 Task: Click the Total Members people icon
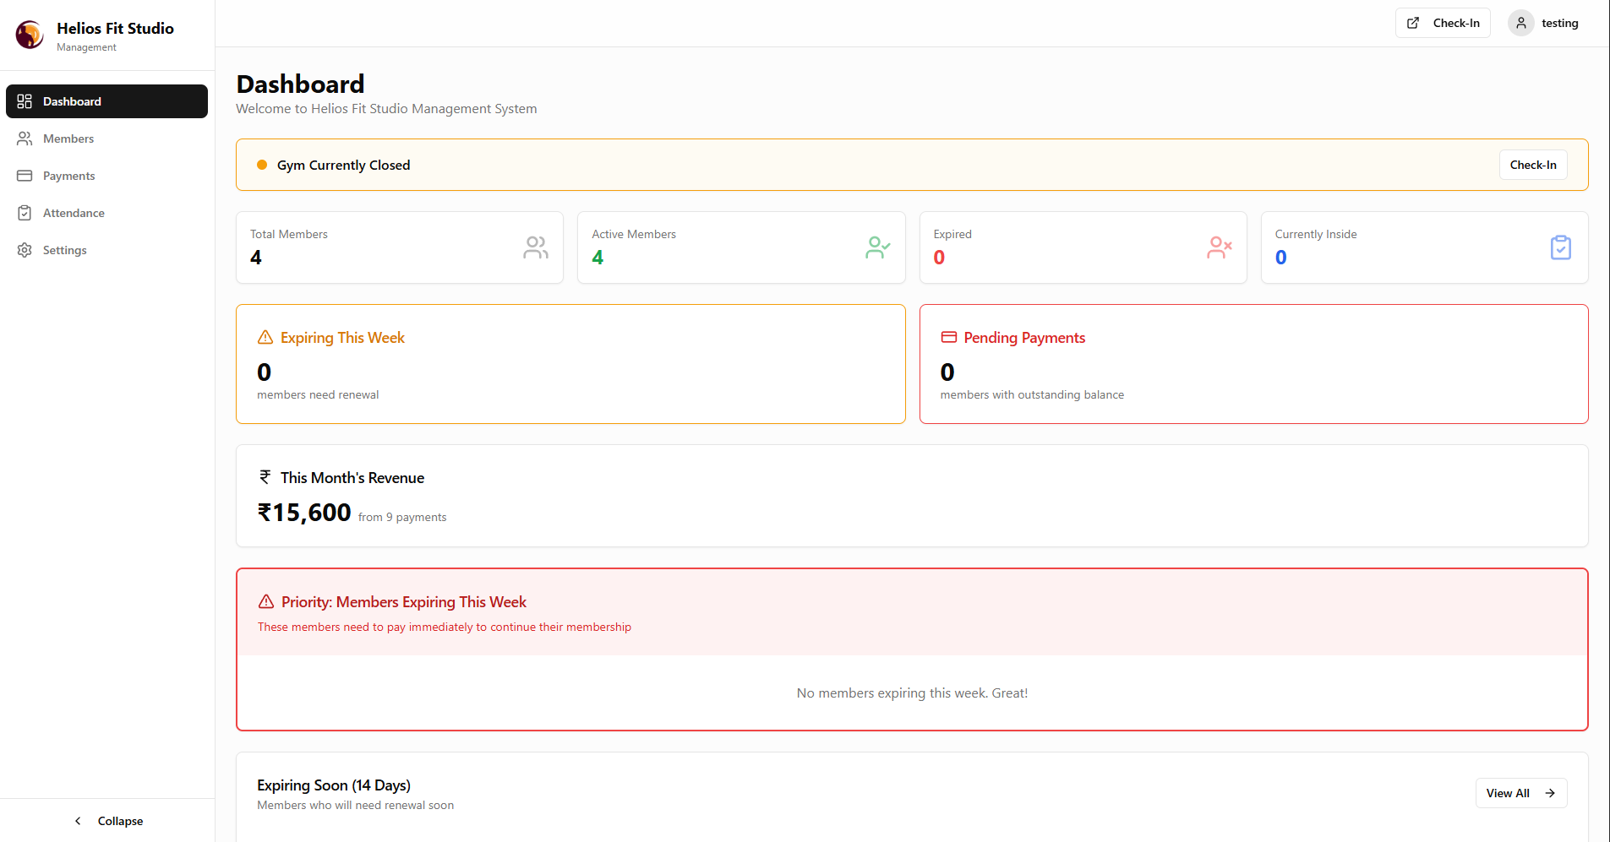tap(536, 247)
